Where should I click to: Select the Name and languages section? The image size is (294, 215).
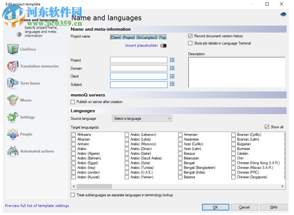(39, 20)
